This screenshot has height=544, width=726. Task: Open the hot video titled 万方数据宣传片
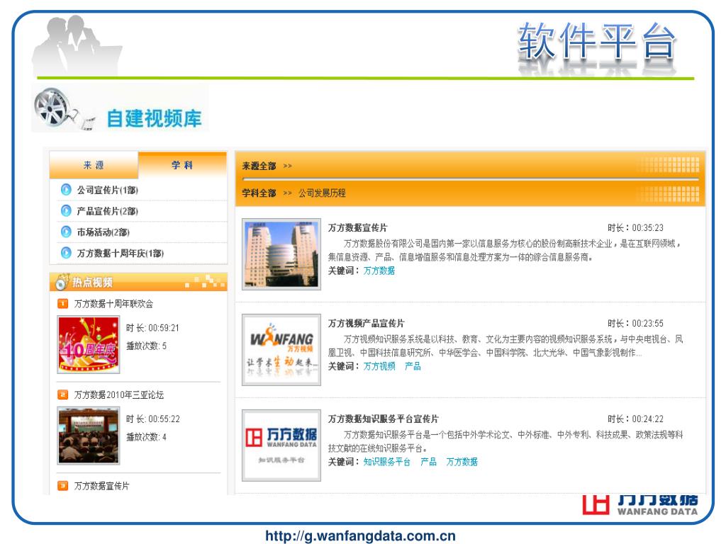coord(102,486)
